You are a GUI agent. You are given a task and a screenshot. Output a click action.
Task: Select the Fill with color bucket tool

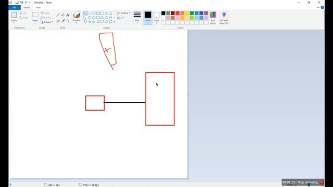tap(63, 15)
